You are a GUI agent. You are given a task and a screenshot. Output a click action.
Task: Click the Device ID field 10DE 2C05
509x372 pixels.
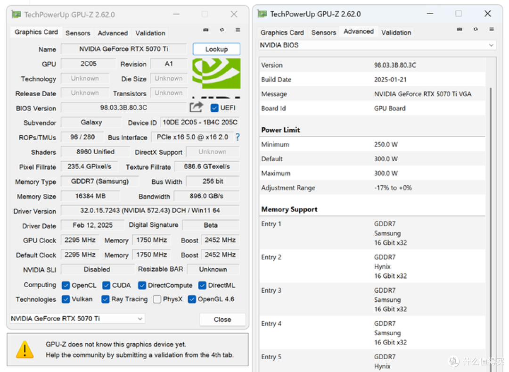tap(200, 123)
